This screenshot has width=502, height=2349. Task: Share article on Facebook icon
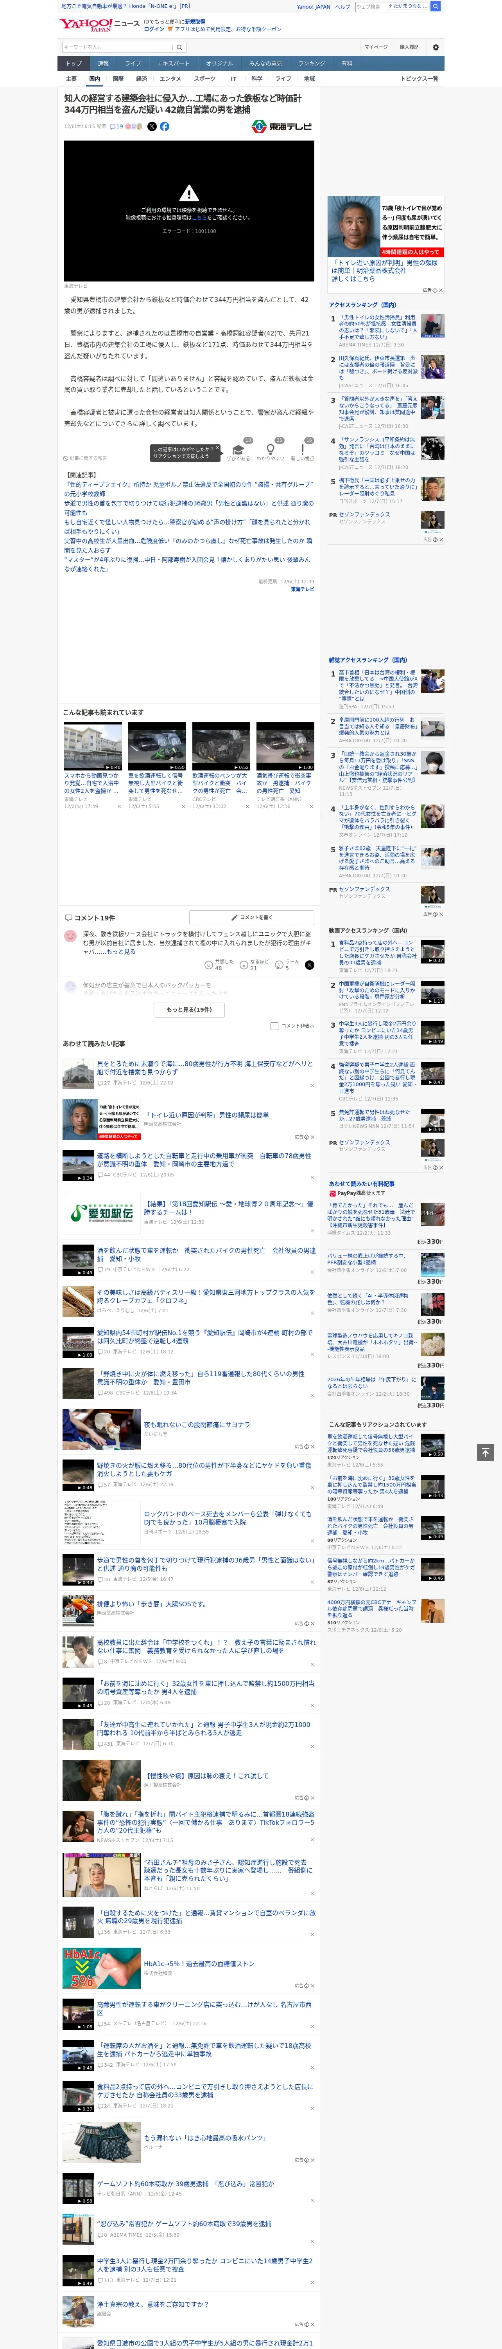click(x=165, y=127)
